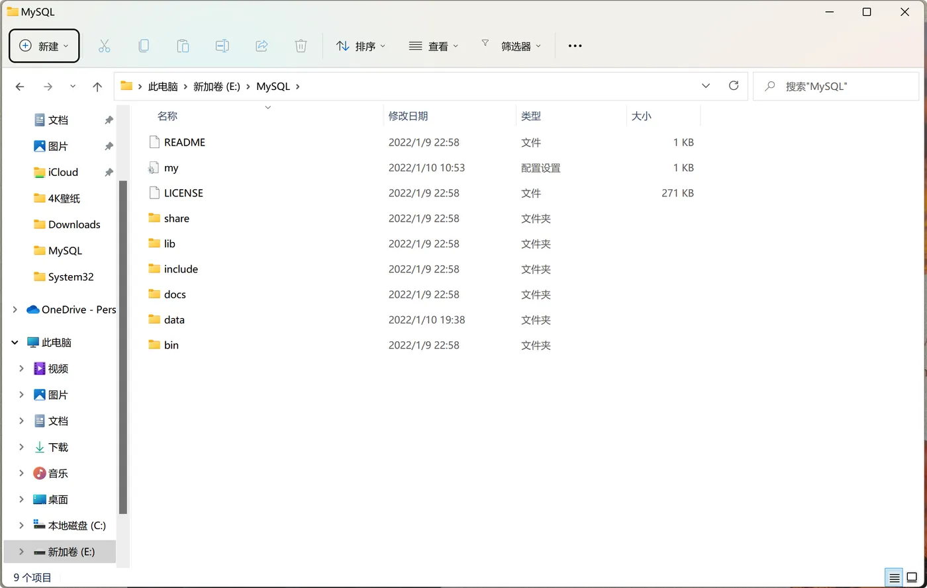Click 新加卷 (E:) in the address breadcrumb

tap(217, 87)
